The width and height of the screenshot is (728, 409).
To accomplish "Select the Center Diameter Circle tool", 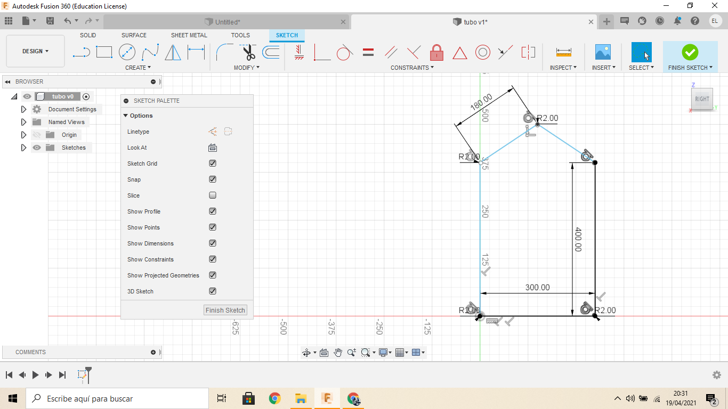I will [127, 52].
